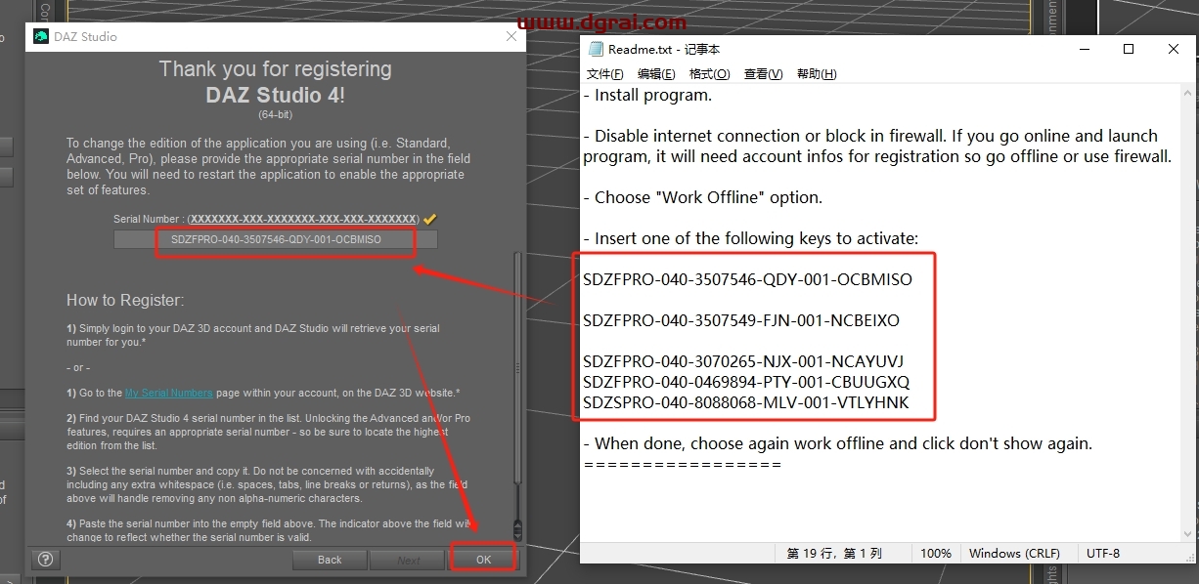Viewport: 1199px width, 584px height.
Task: Minimize the Readme.txt Notepad window
Action: pos(1084,50)
